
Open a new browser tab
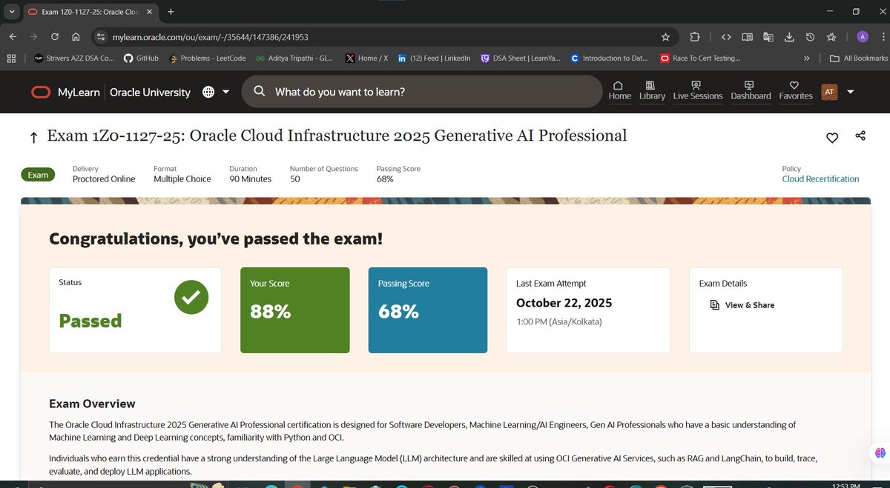(171, 12)
